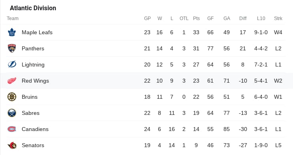293x155 pixels.
Task: Open the Canadiens team name
Action: click(x=35, y=129)
